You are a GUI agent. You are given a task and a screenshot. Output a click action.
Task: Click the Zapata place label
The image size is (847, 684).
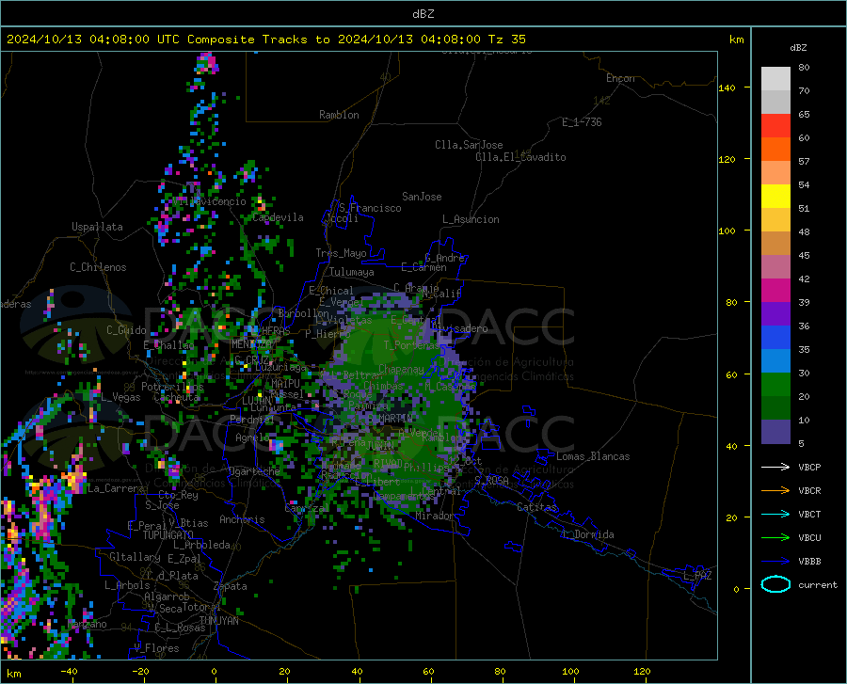[231, 586]
